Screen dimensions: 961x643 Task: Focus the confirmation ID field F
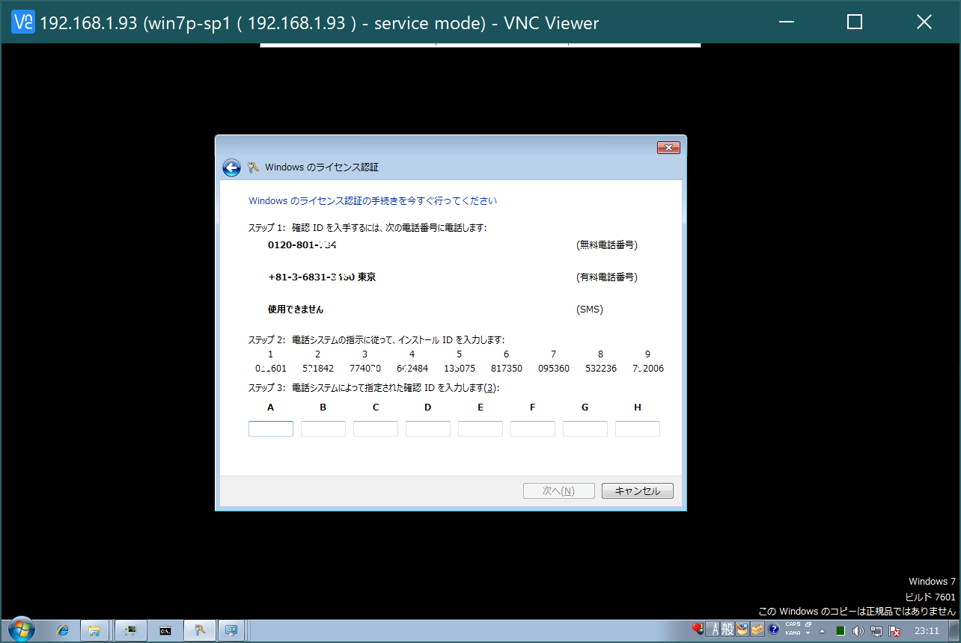tap(533, 428)
